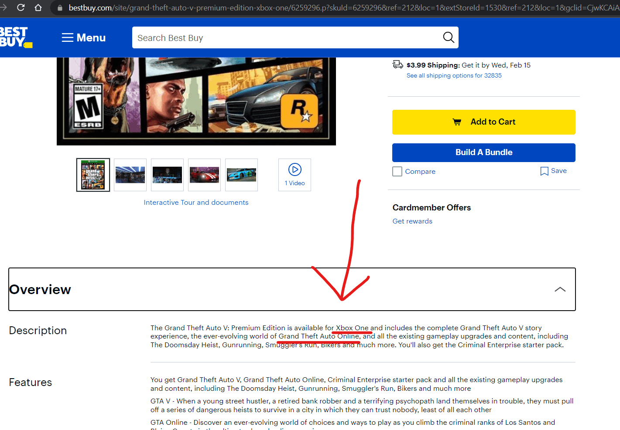Click the Description label
Viewport: 620px width, 430px height.
pos(38,331)
